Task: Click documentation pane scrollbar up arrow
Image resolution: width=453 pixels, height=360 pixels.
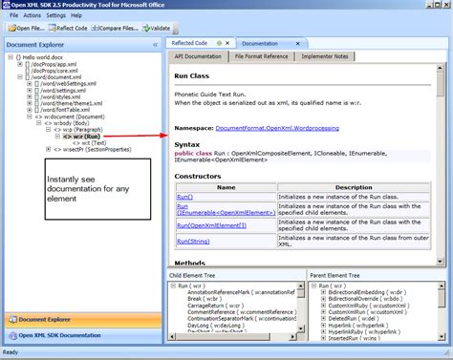Action: (x=440, y=68)
